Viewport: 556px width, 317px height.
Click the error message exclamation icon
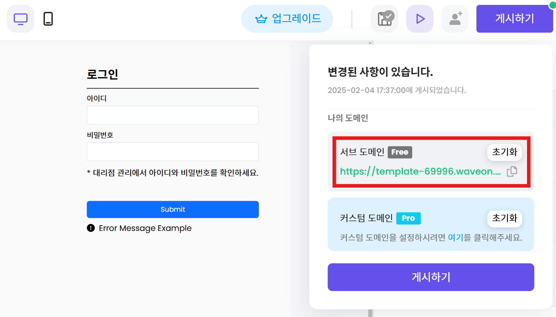click(x=91, y=228)
